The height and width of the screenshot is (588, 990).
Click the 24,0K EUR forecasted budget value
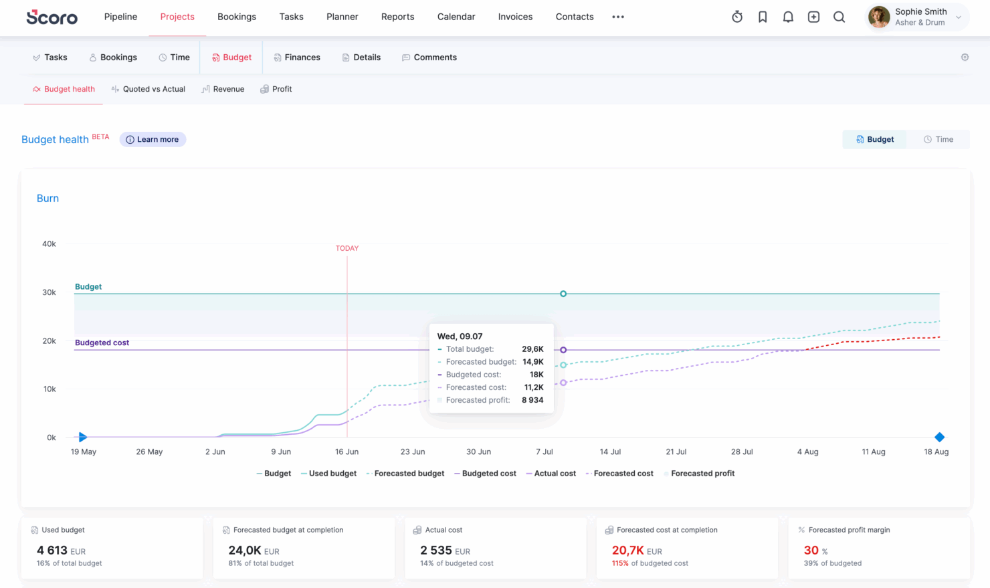(254, 551)
